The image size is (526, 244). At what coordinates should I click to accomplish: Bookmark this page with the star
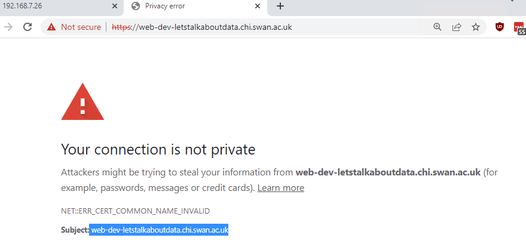tap(476, 27)
